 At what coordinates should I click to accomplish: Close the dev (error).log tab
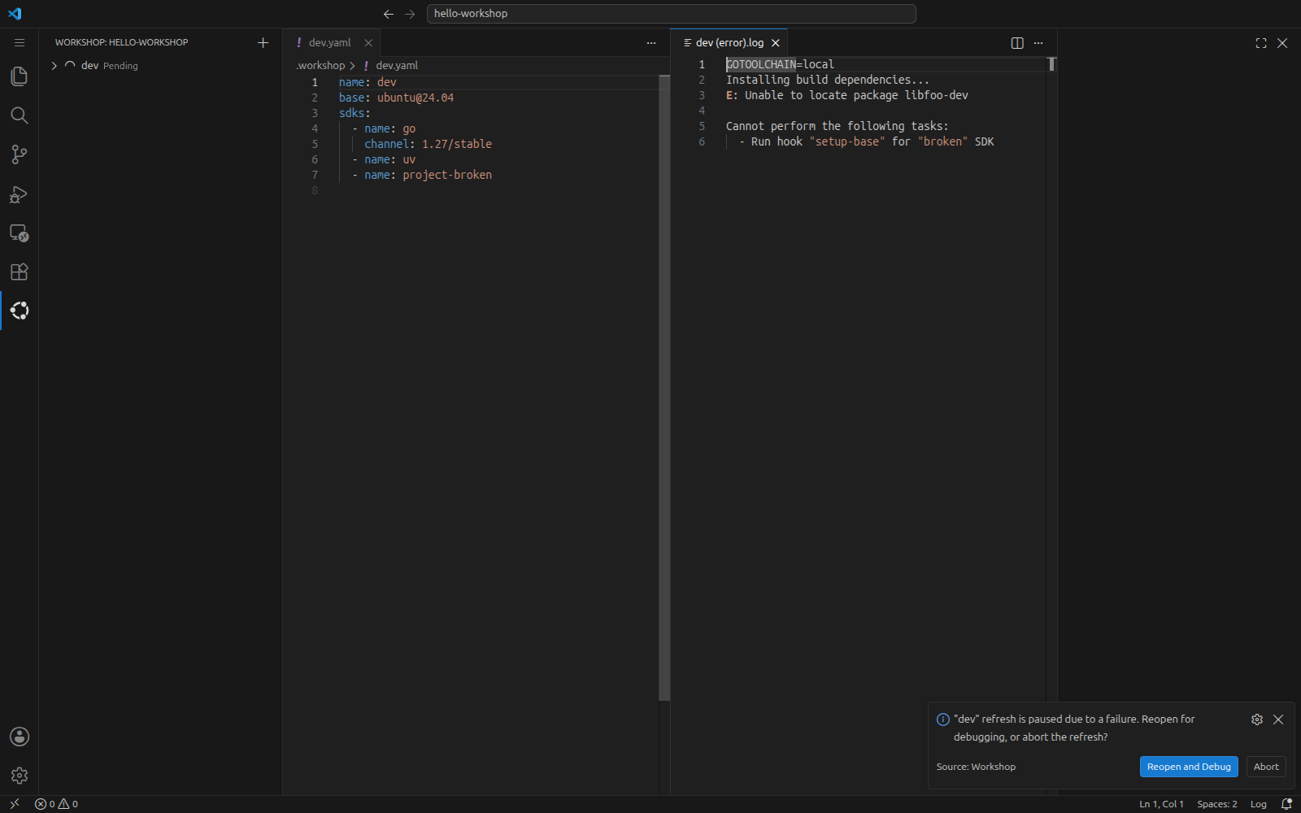[776, 43]
